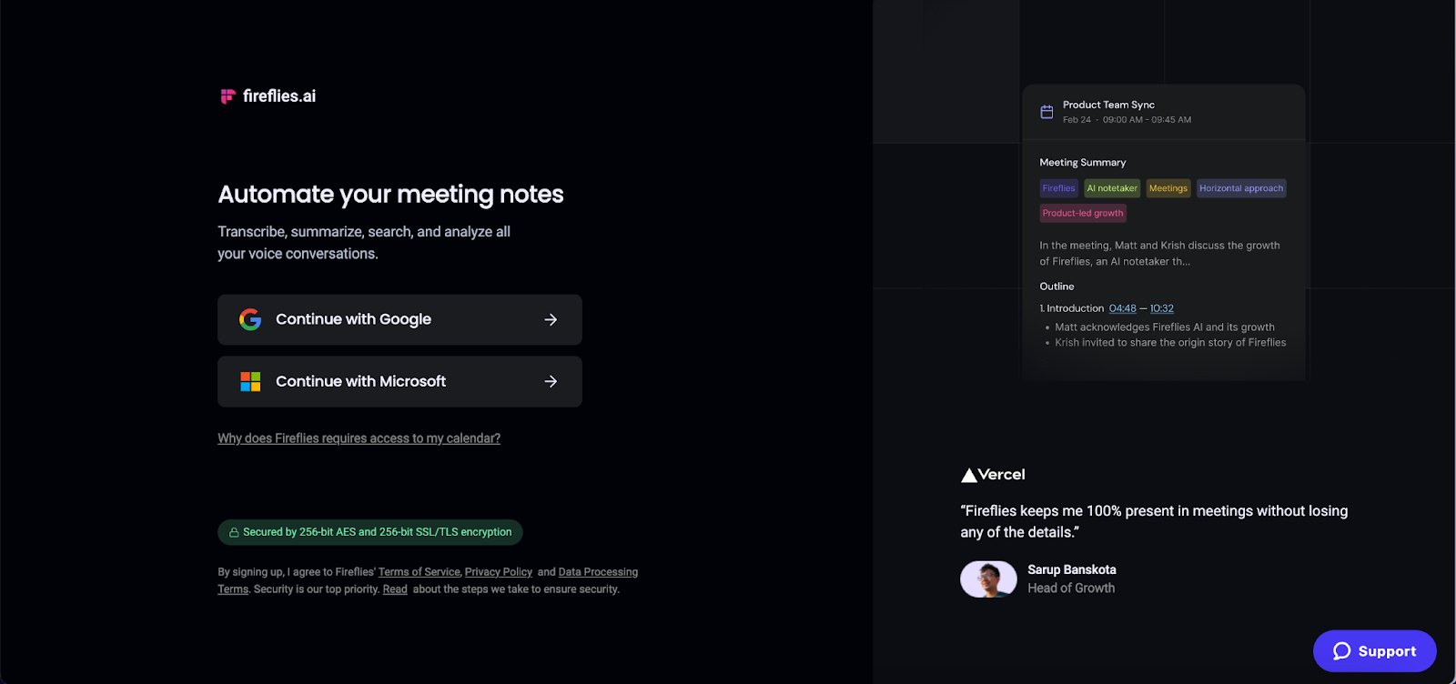Click the fireflies.ai logo icon

[x=227, y=96]
